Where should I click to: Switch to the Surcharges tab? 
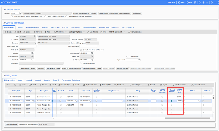pos(76,27)
